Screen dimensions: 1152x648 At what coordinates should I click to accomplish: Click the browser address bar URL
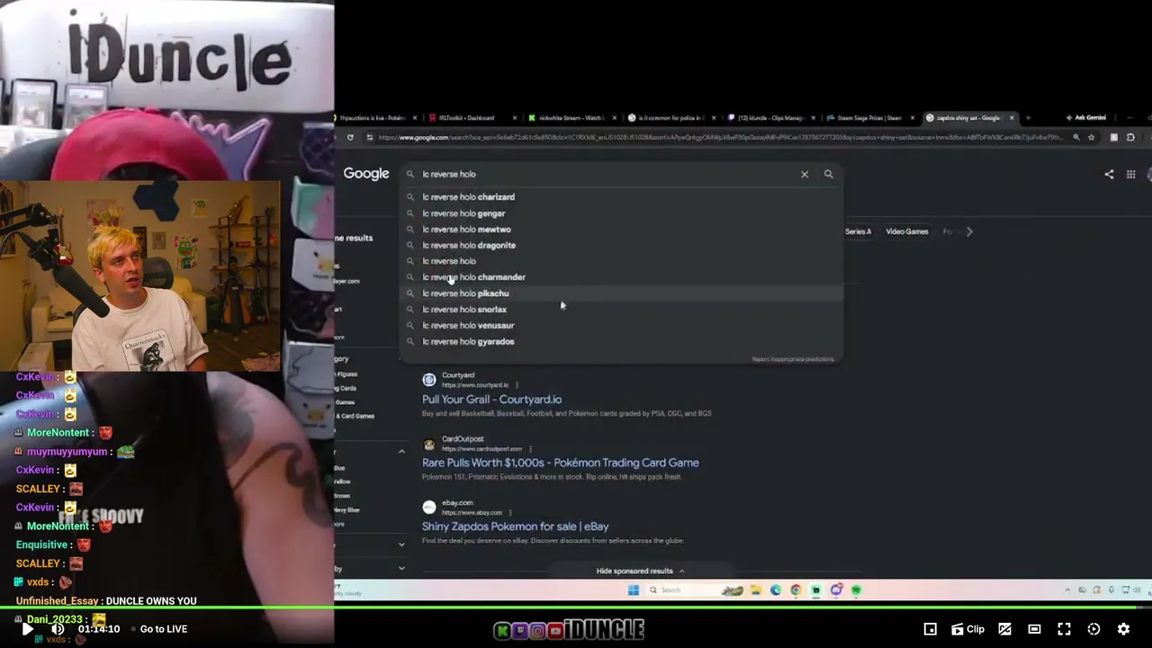point(720,138)
